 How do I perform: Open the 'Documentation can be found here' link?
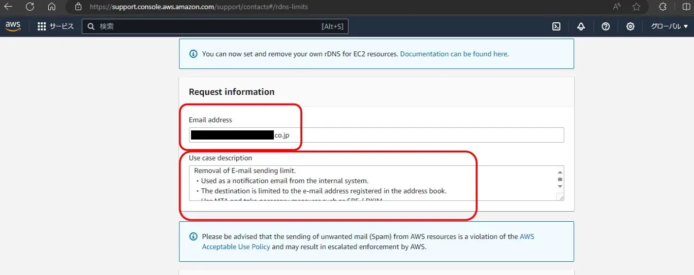click(454, 54)
